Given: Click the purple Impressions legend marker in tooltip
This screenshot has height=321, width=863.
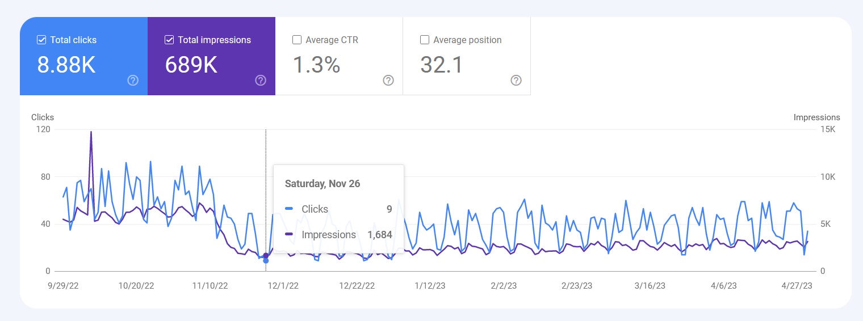Looking at the screenshot, I should click(x=289, y=235).
